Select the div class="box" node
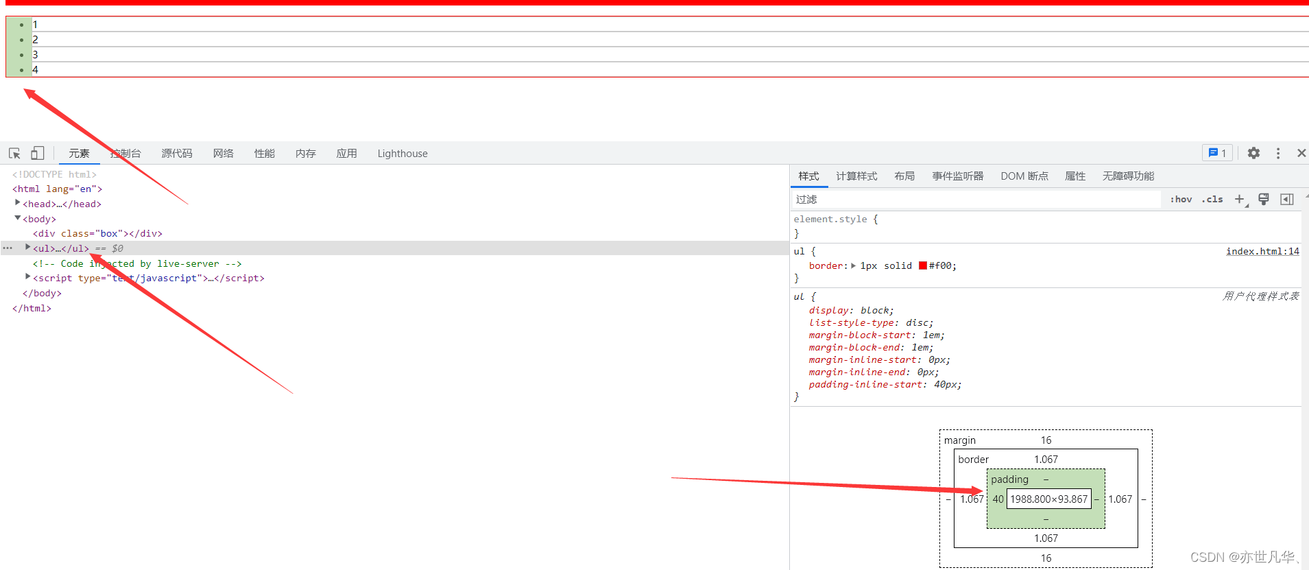 97,233
